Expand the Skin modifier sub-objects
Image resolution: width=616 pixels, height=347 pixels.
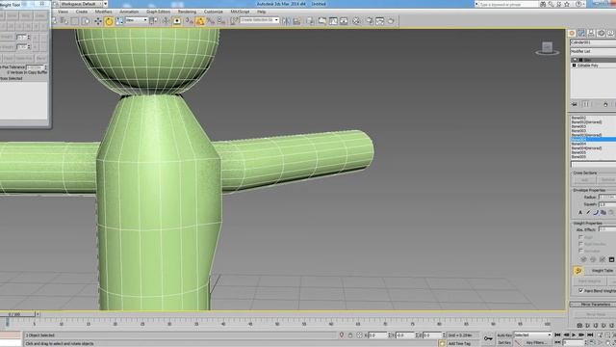click(x=580, y=60)
